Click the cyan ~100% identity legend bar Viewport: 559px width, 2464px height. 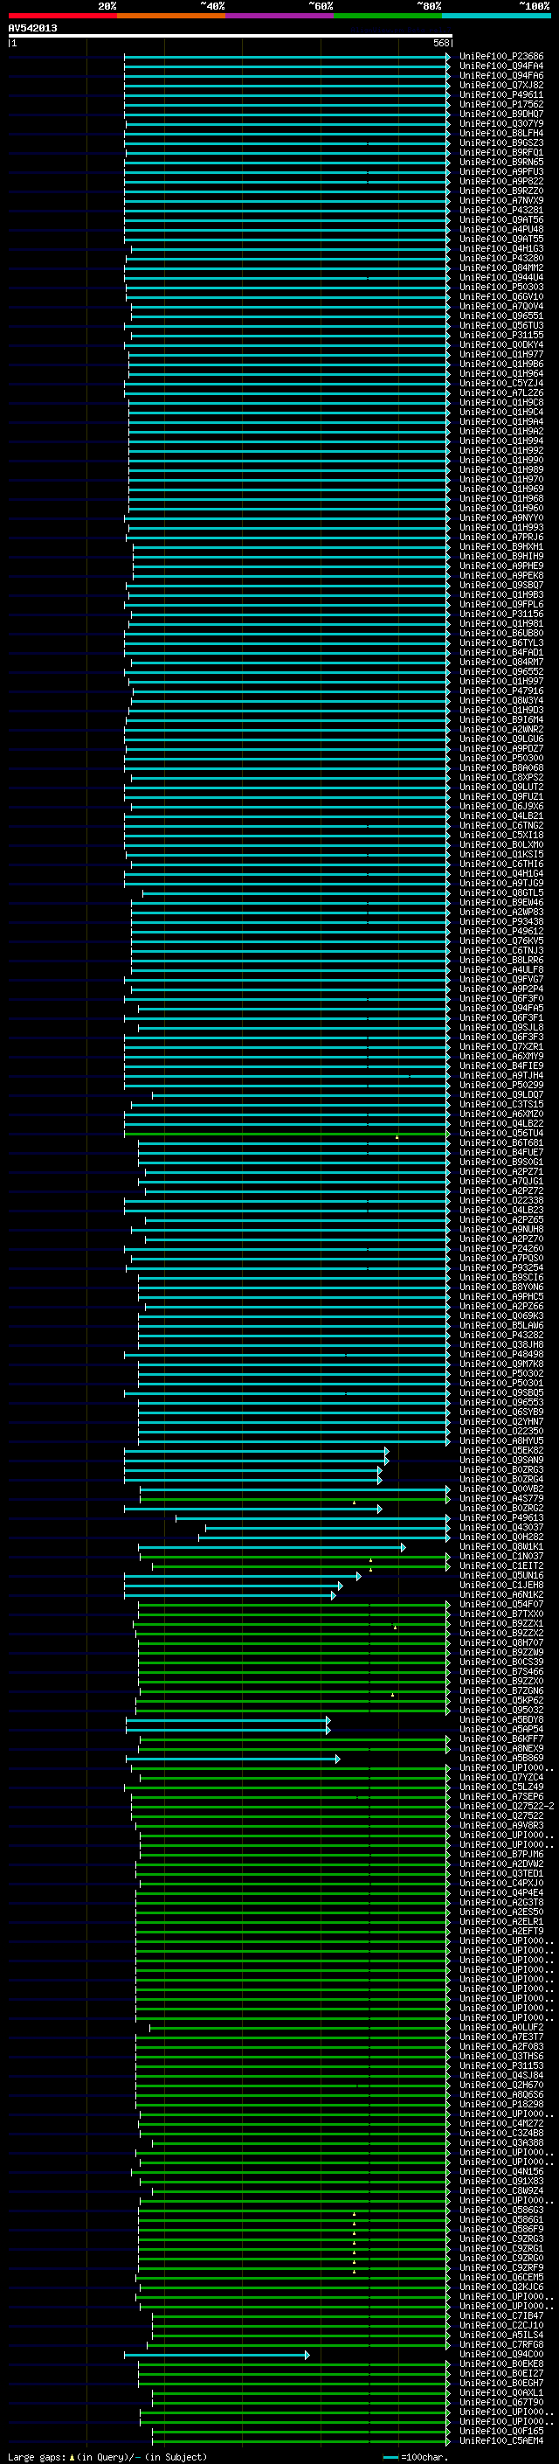[x=496, y=16]
